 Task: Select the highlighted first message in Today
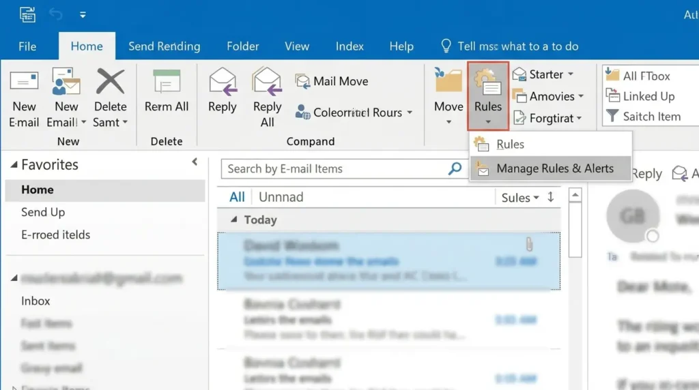388,261
